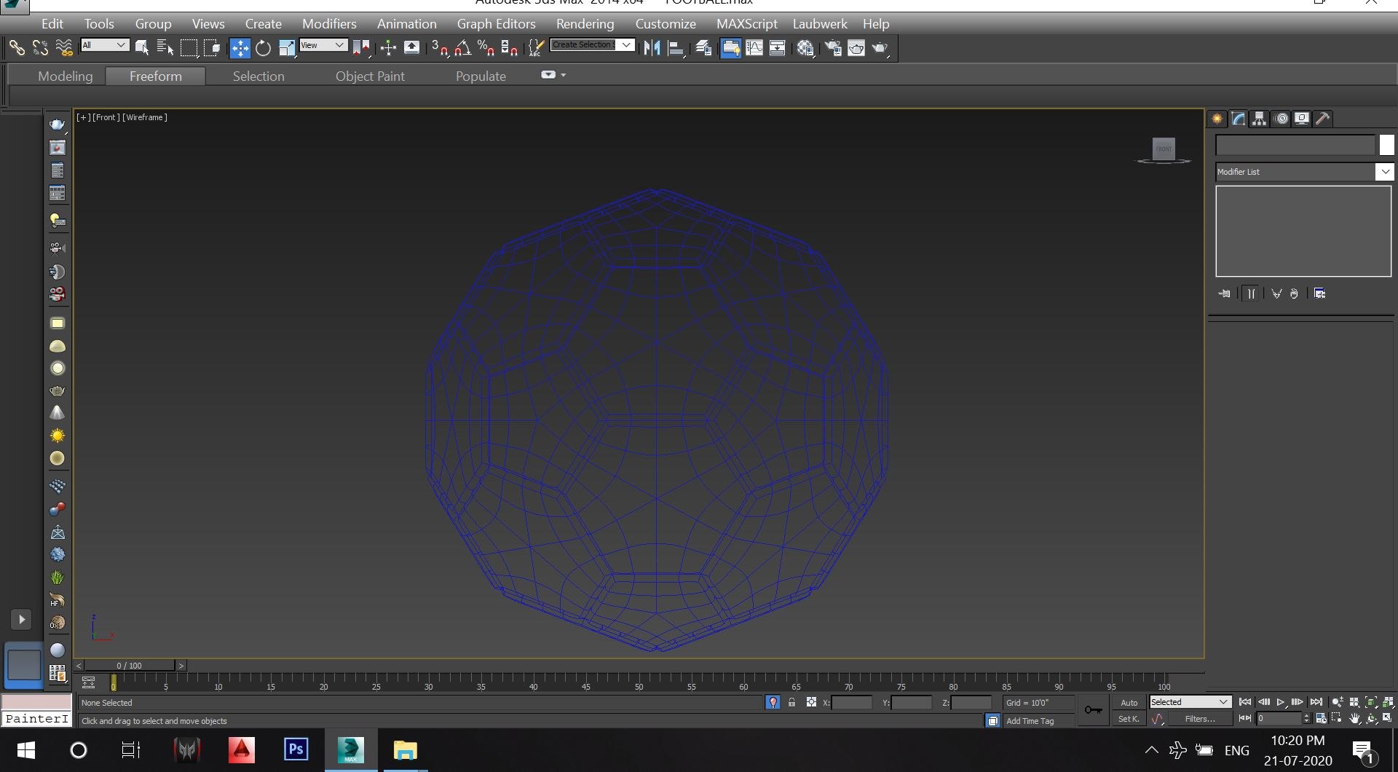The height and width of the screenshot is (772, 1398).
Task: Switch to the Object Paint tab
Action: (x=370, y=76)
